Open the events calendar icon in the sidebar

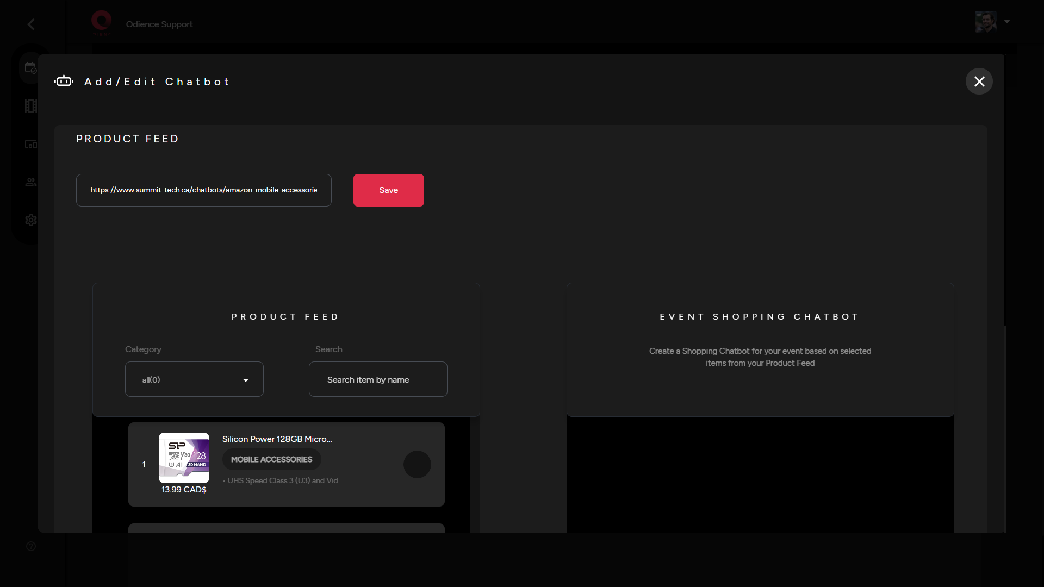tap(30, 67)
